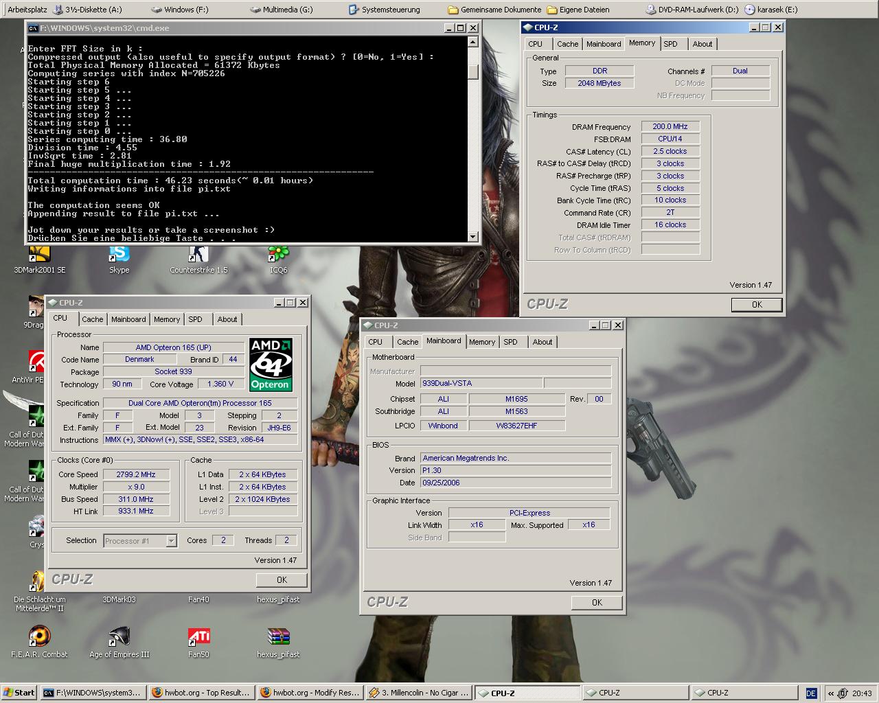Launch Skype from the desktop
879x703 pixels.
(x=119, y=259)
